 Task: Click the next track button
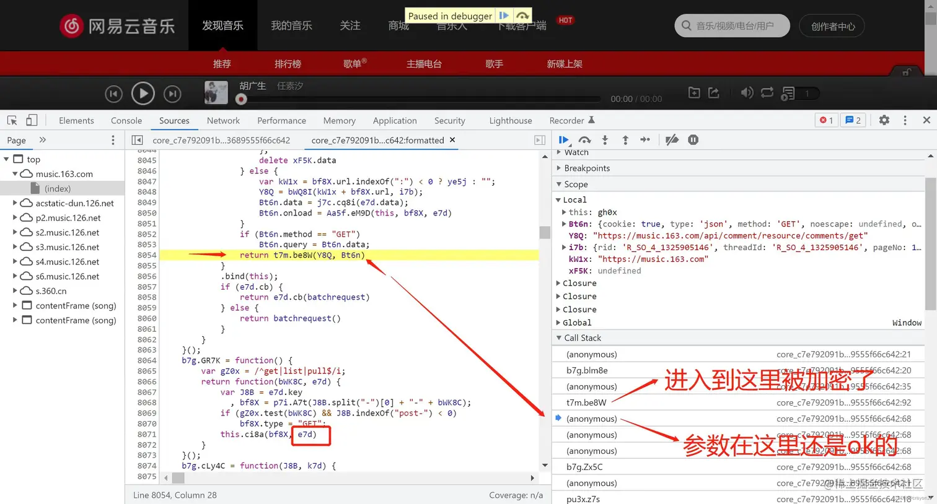point(172,94)
